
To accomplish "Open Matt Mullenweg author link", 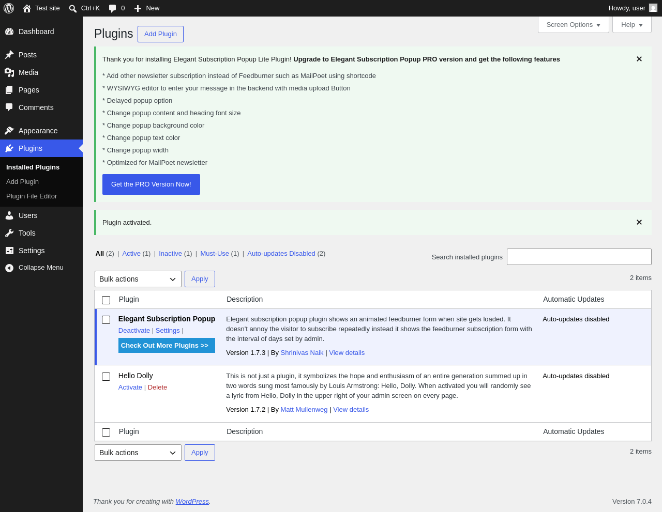I will coord(304,410).
